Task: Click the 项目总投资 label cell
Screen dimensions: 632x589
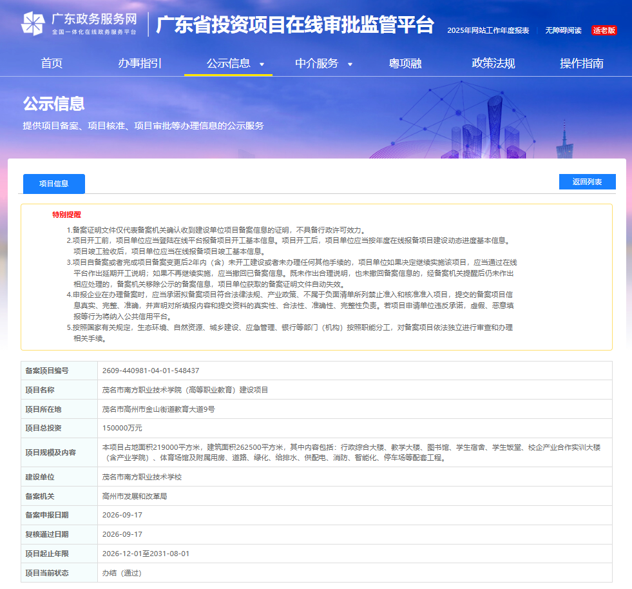Action: tap(59, 428)
